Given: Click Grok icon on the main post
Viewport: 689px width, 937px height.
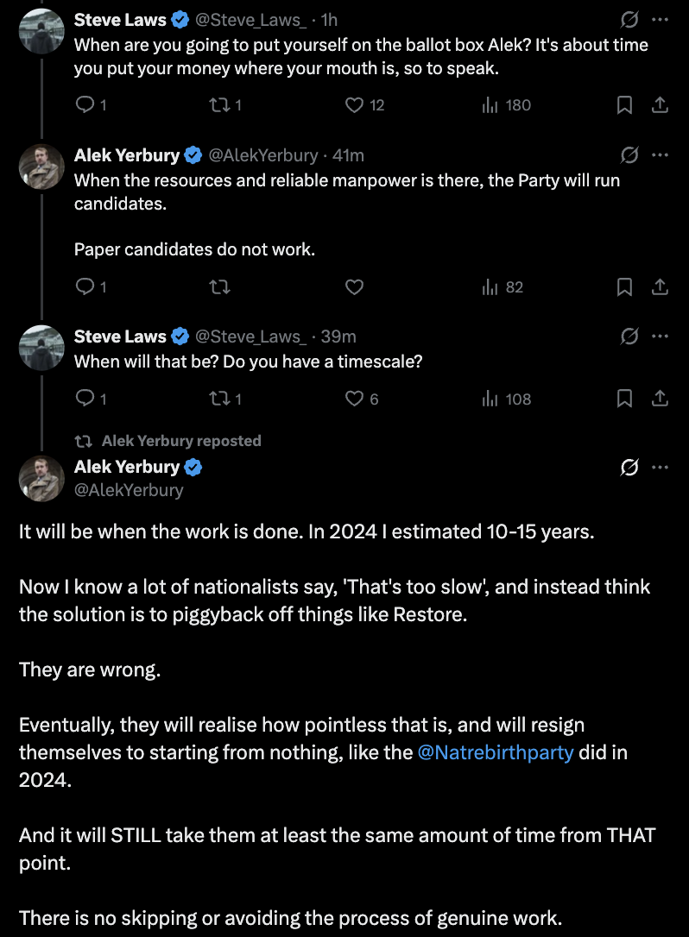Looking at the screenshot, I should click(x=629, y=468).
